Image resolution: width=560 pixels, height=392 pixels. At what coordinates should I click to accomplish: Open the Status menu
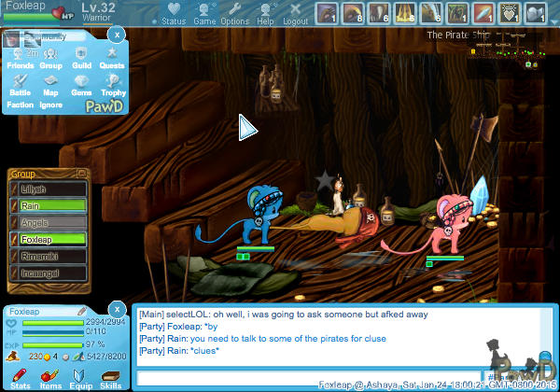click(173, 14)
